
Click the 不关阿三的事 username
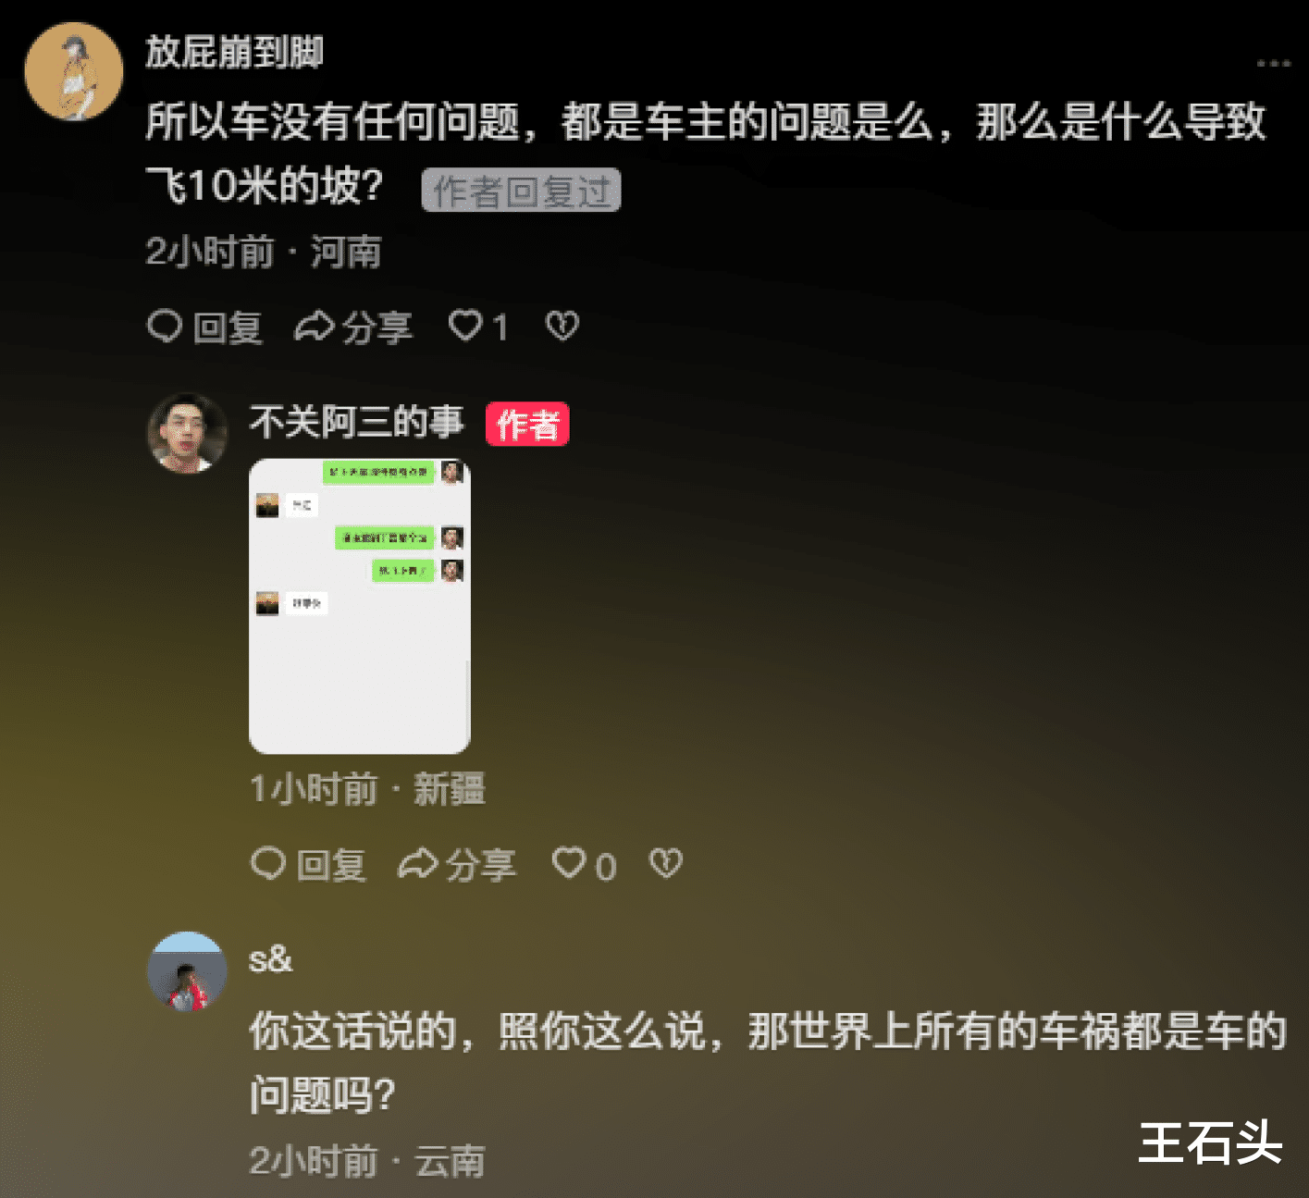point(356,422)
